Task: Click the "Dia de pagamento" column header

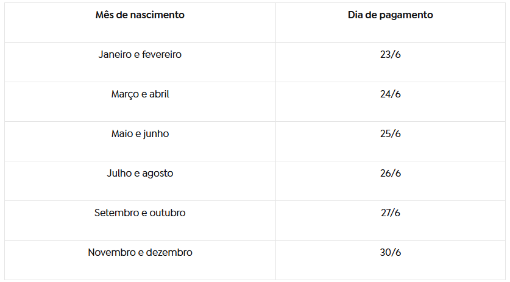Action: (x=390, y=15)
